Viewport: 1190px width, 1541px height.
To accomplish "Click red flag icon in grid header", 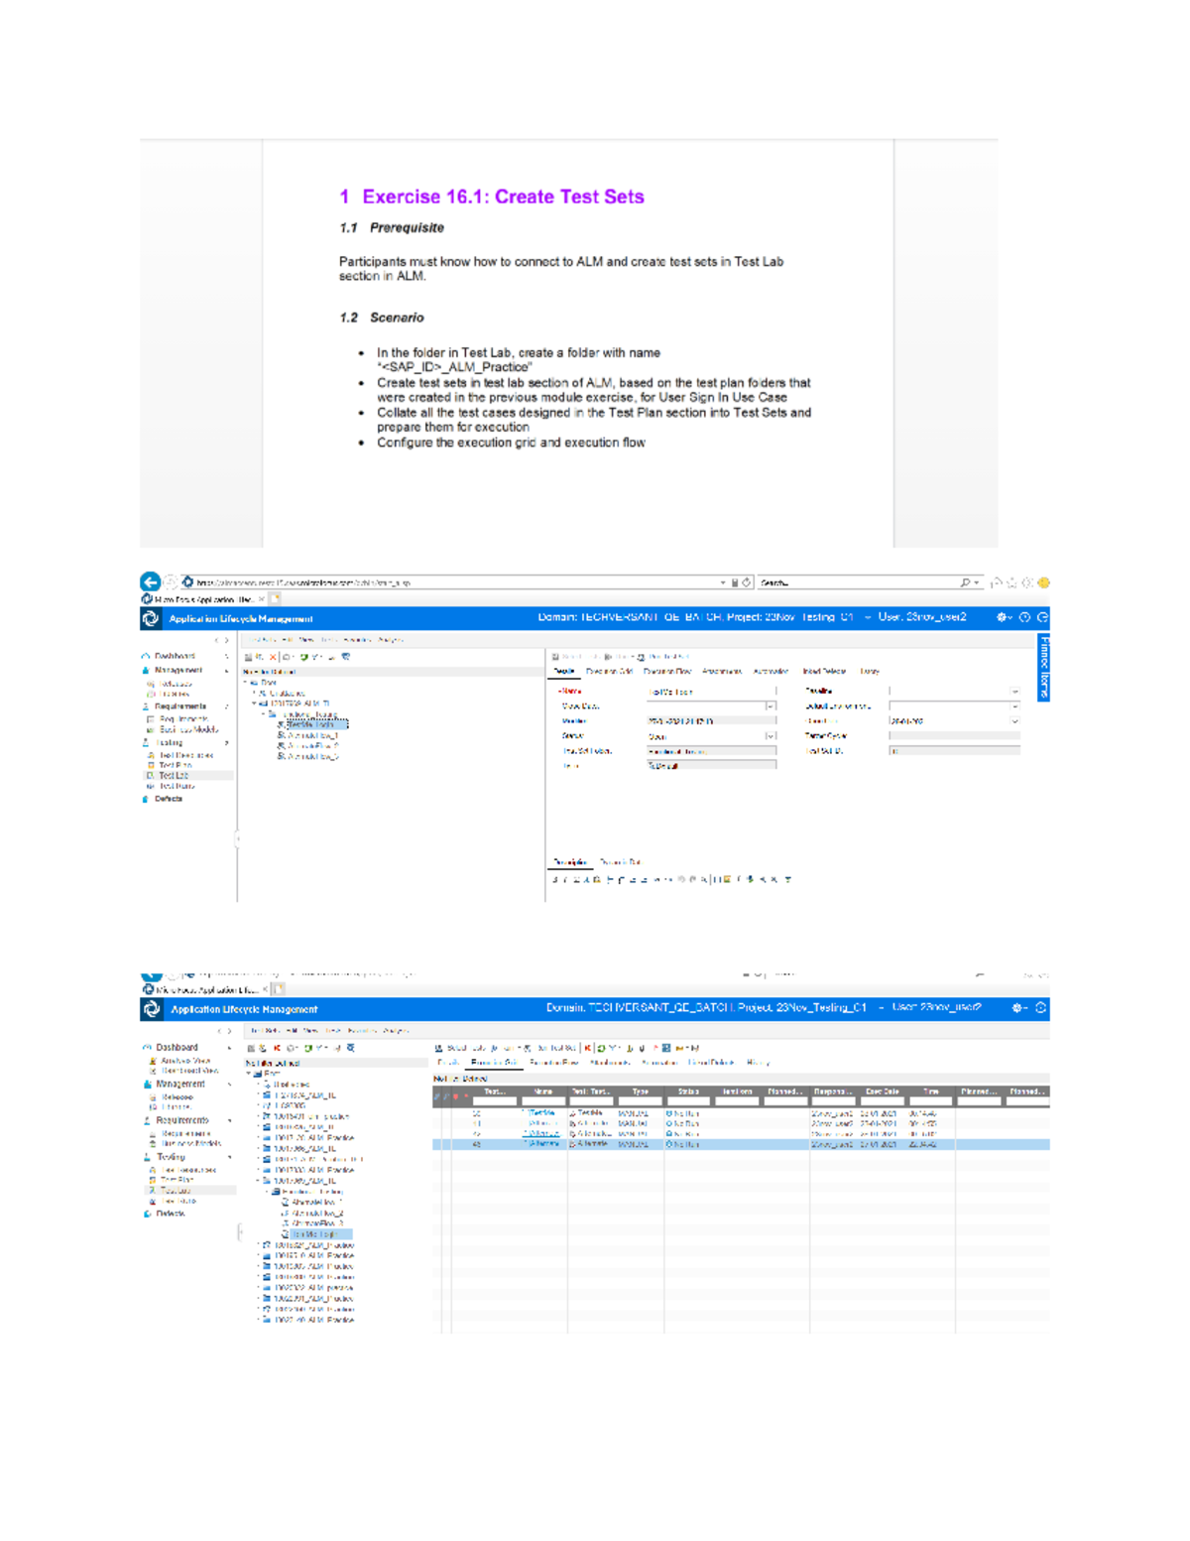I will pos(455,1096).
